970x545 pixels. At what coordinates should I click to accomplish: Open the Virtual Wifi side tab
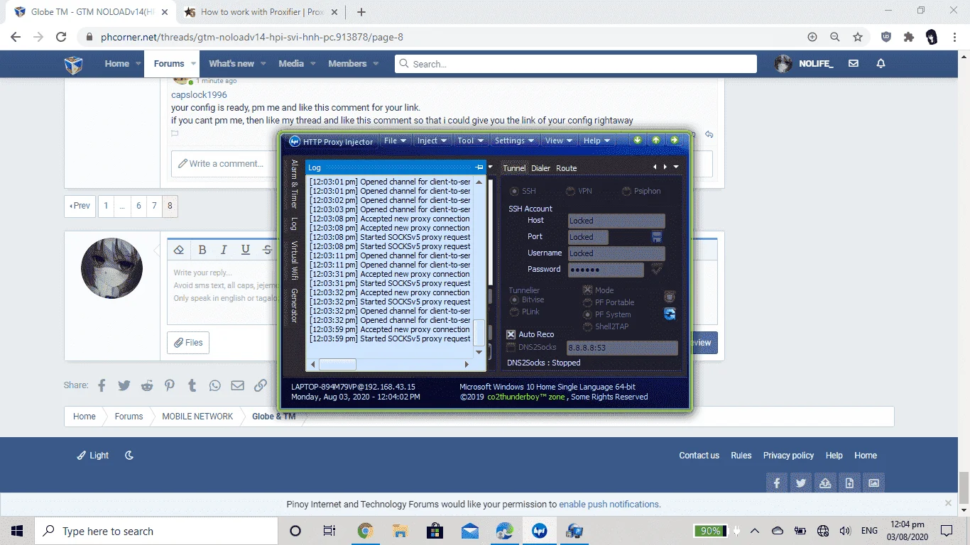294,260
